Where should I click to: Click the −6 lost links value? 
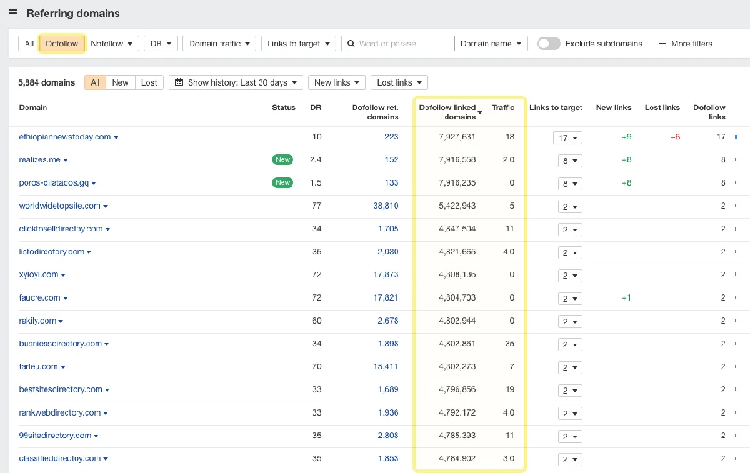[675, 137]
